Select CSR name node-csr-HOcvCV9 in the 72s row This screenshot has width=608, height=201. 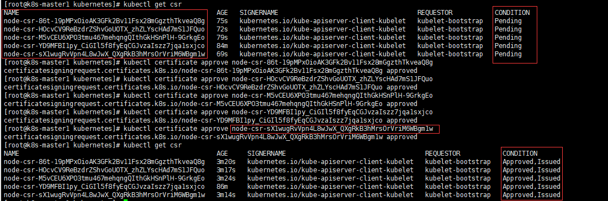pos(104,29)
